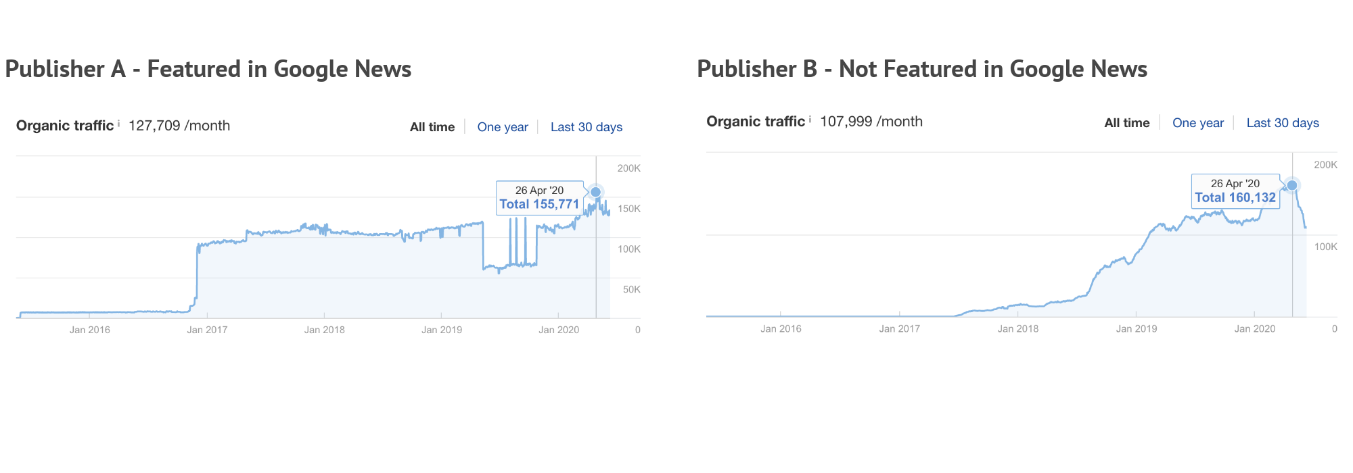Click the 107,999 /month traffic value
Viewport: 1353px width, 473px height.
[871, 122]
